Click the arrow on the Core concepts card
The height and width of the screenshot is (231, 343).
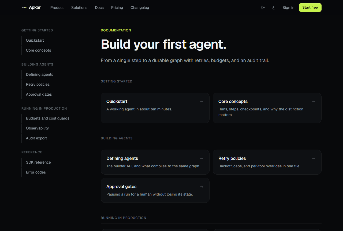[314, 102]
